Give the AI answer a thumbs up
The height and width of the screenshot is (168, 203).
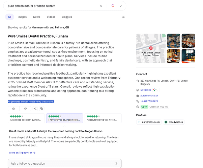pos(14,109)
